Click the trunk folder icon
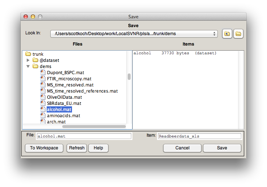This screenshot has height=187, width=267. pyautogui.click(x=28, y=54)
